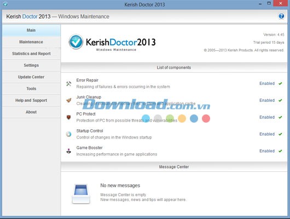
Task: Click the 'List of components' header
Action: (x=174, y=67)
